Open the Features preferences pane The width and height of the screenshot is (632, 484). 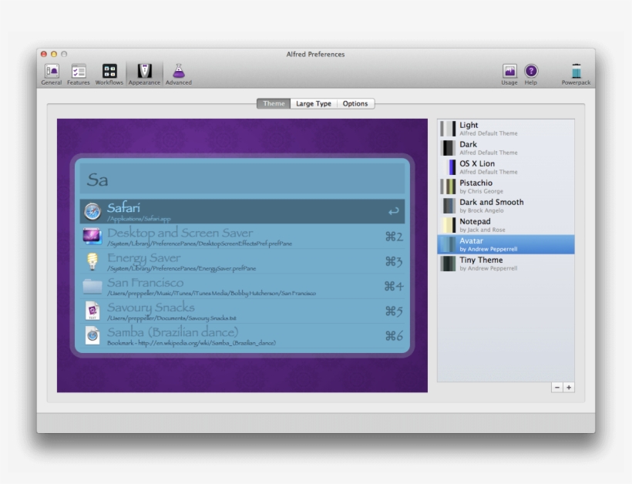[x=78, y=75]
